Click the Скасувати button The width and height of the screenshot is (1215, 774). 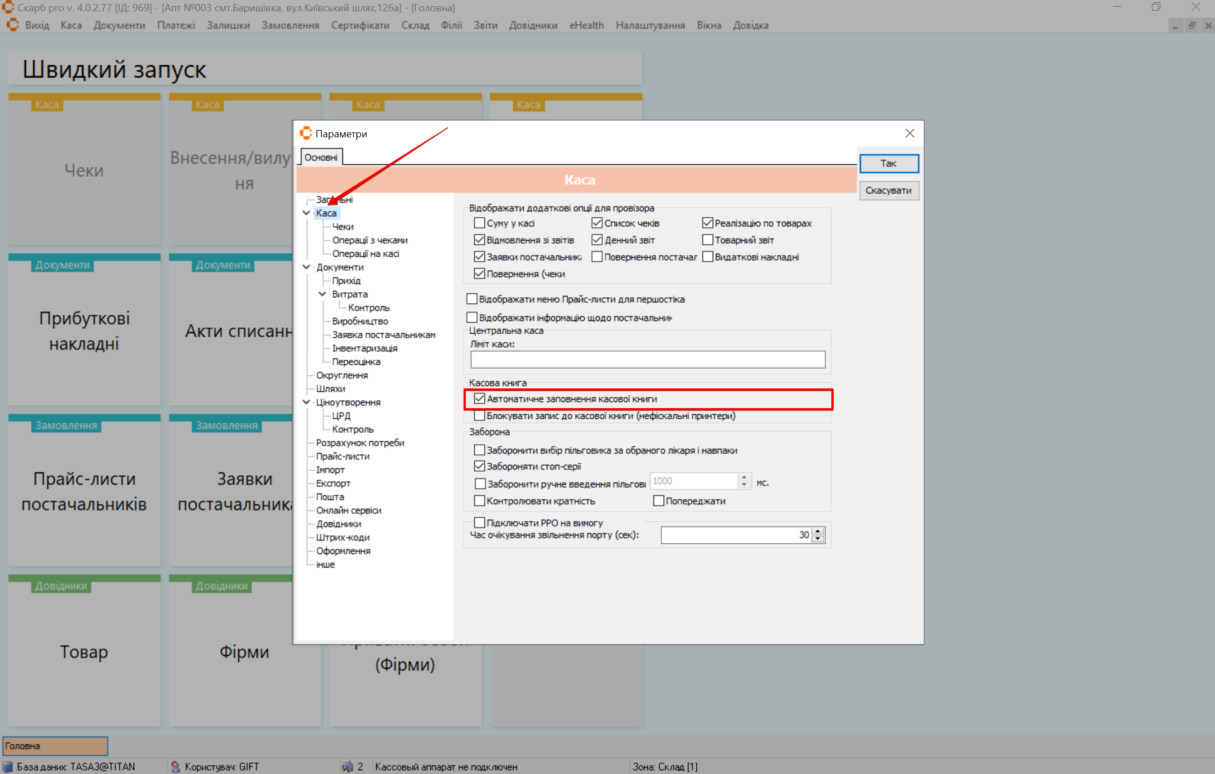click(x=888, y=190)
